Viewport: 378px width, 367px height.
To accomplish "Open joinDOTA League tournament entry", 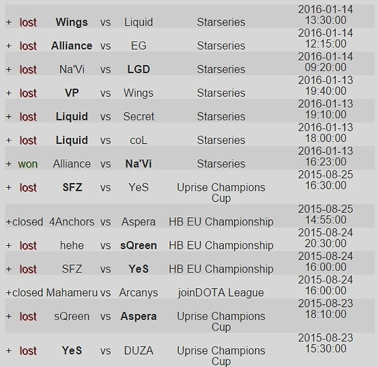I will [221, 293].
